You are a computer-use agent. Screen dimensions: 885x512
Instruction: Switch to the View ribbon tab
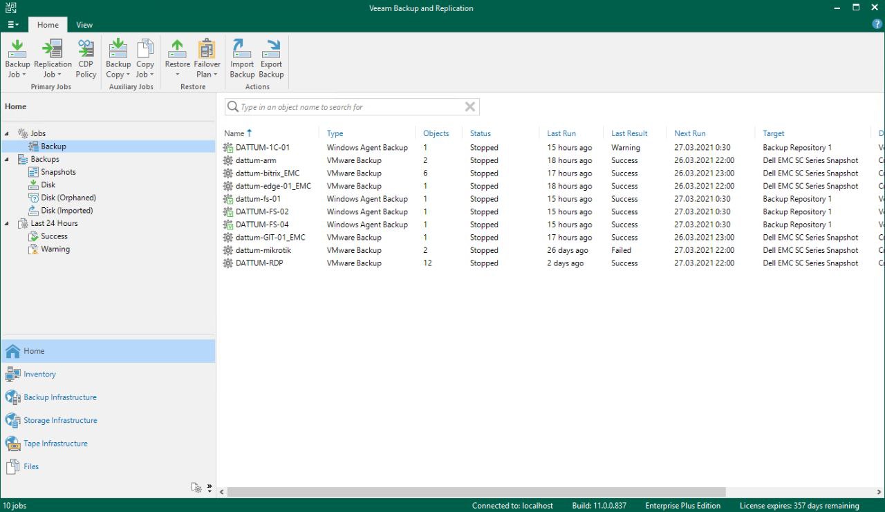84,25
